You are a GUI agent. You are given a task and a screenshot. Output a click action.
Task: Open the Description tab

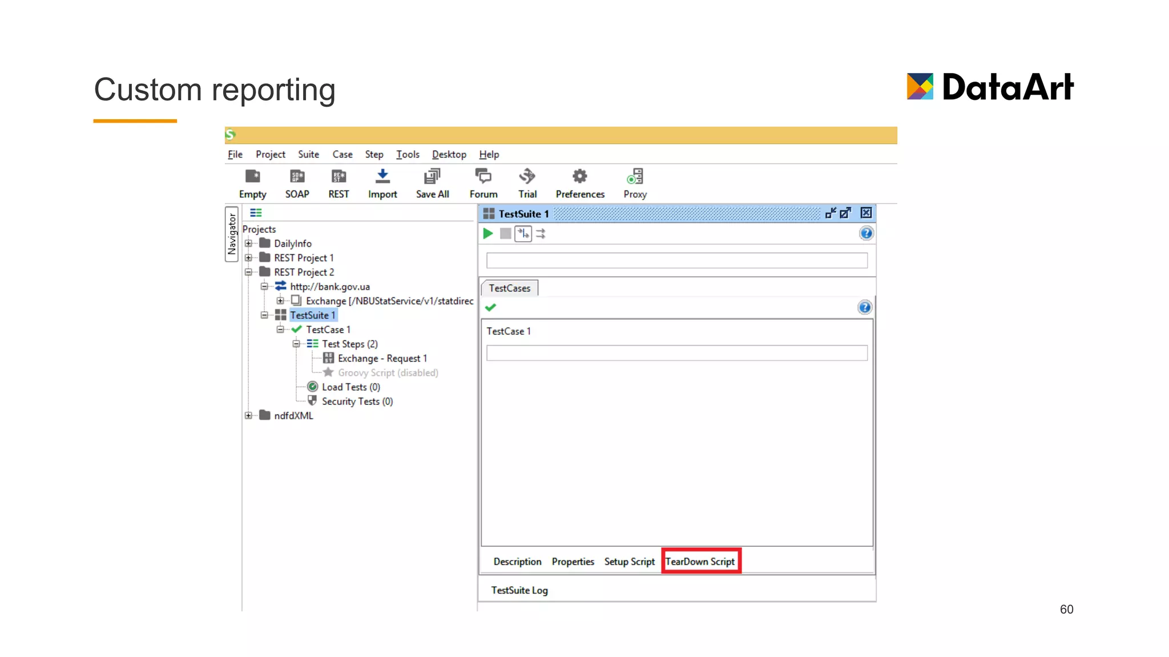click(x=517, y=562)
